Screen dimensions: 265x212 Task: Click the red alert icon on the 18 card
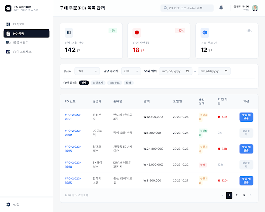coord(137,33)
